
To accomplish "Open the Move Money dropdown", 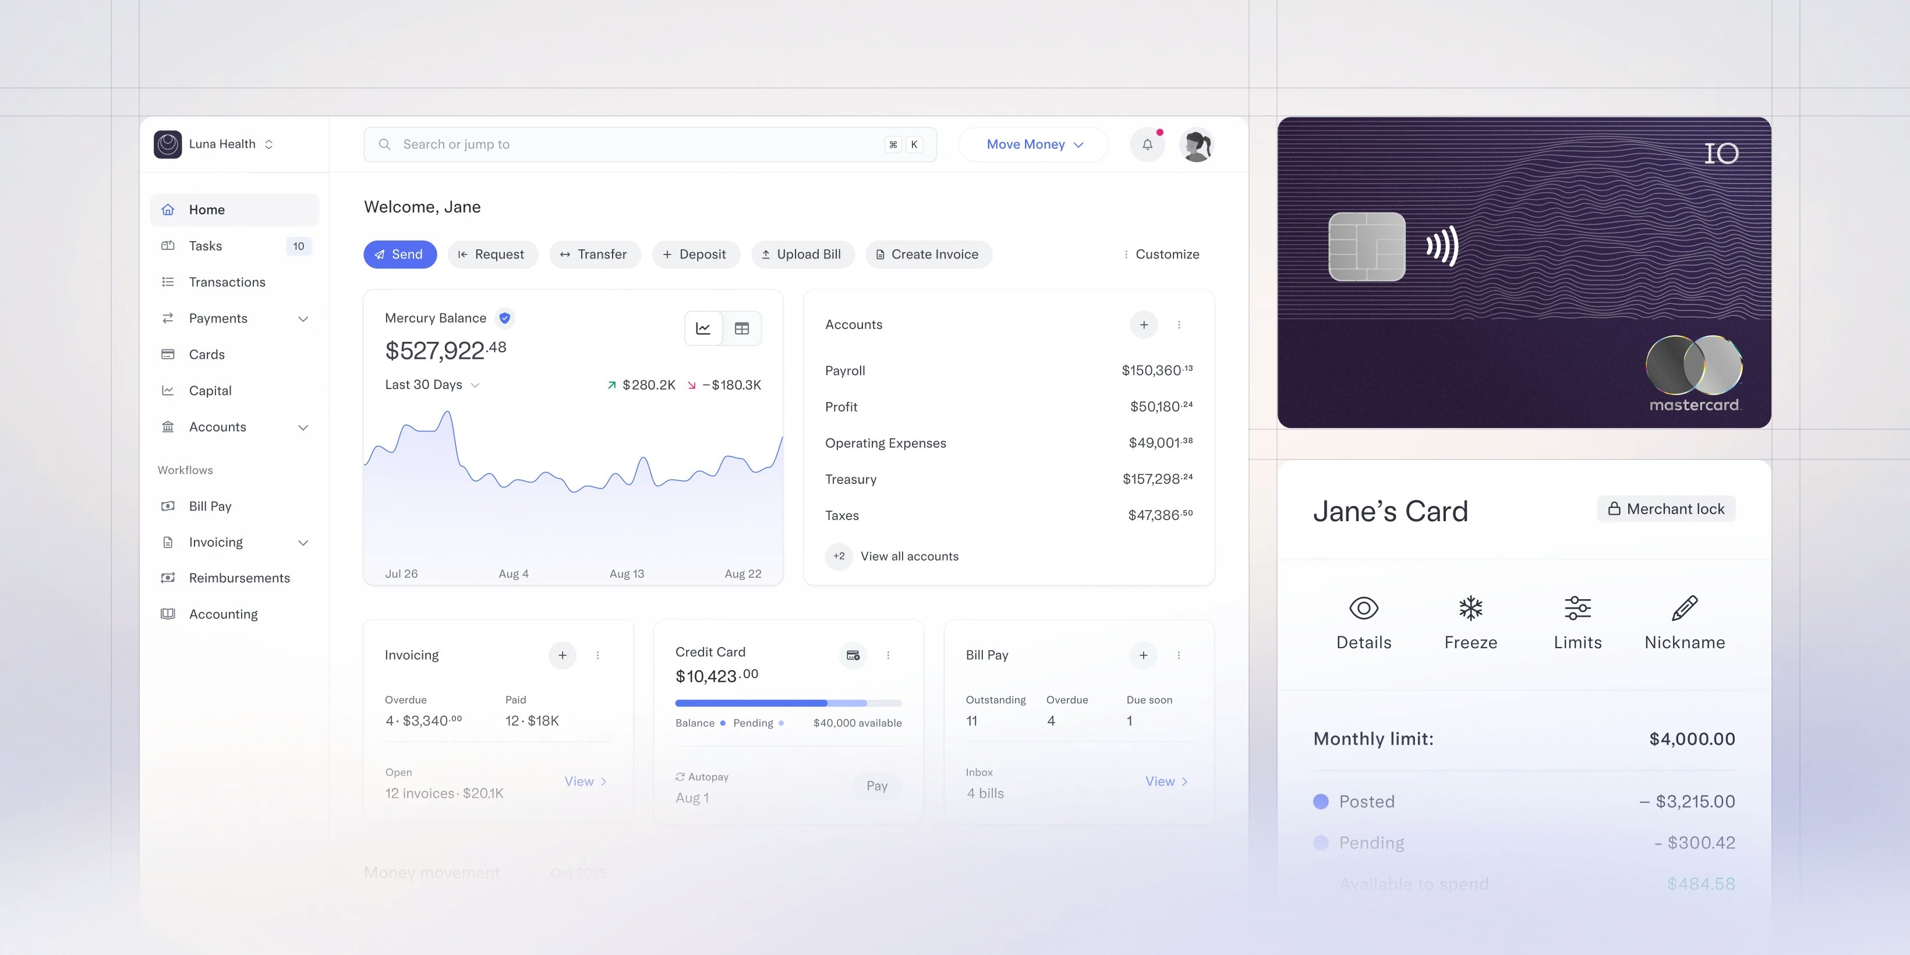I will (x=1033, y=144).
